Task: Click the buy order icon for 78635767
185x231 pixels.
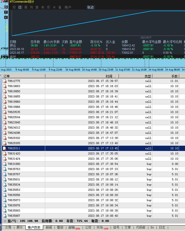Action: coord(5,174)
